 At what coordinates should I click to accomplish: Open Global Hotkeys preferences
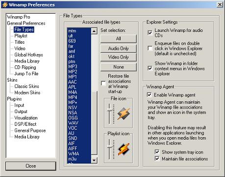pos(28,55)
